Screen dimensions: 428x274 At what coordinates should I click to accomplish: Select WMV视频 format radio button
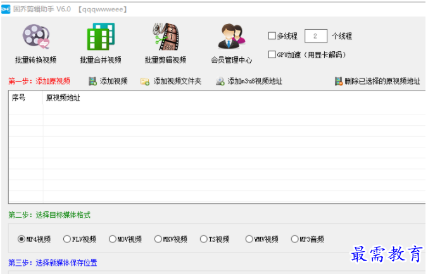point(249,239)
